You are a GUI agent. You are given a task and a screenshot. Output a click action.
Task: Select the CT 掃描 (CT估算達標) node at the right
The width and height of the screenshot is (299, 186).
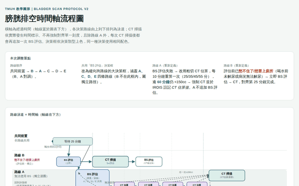(227, 175)
